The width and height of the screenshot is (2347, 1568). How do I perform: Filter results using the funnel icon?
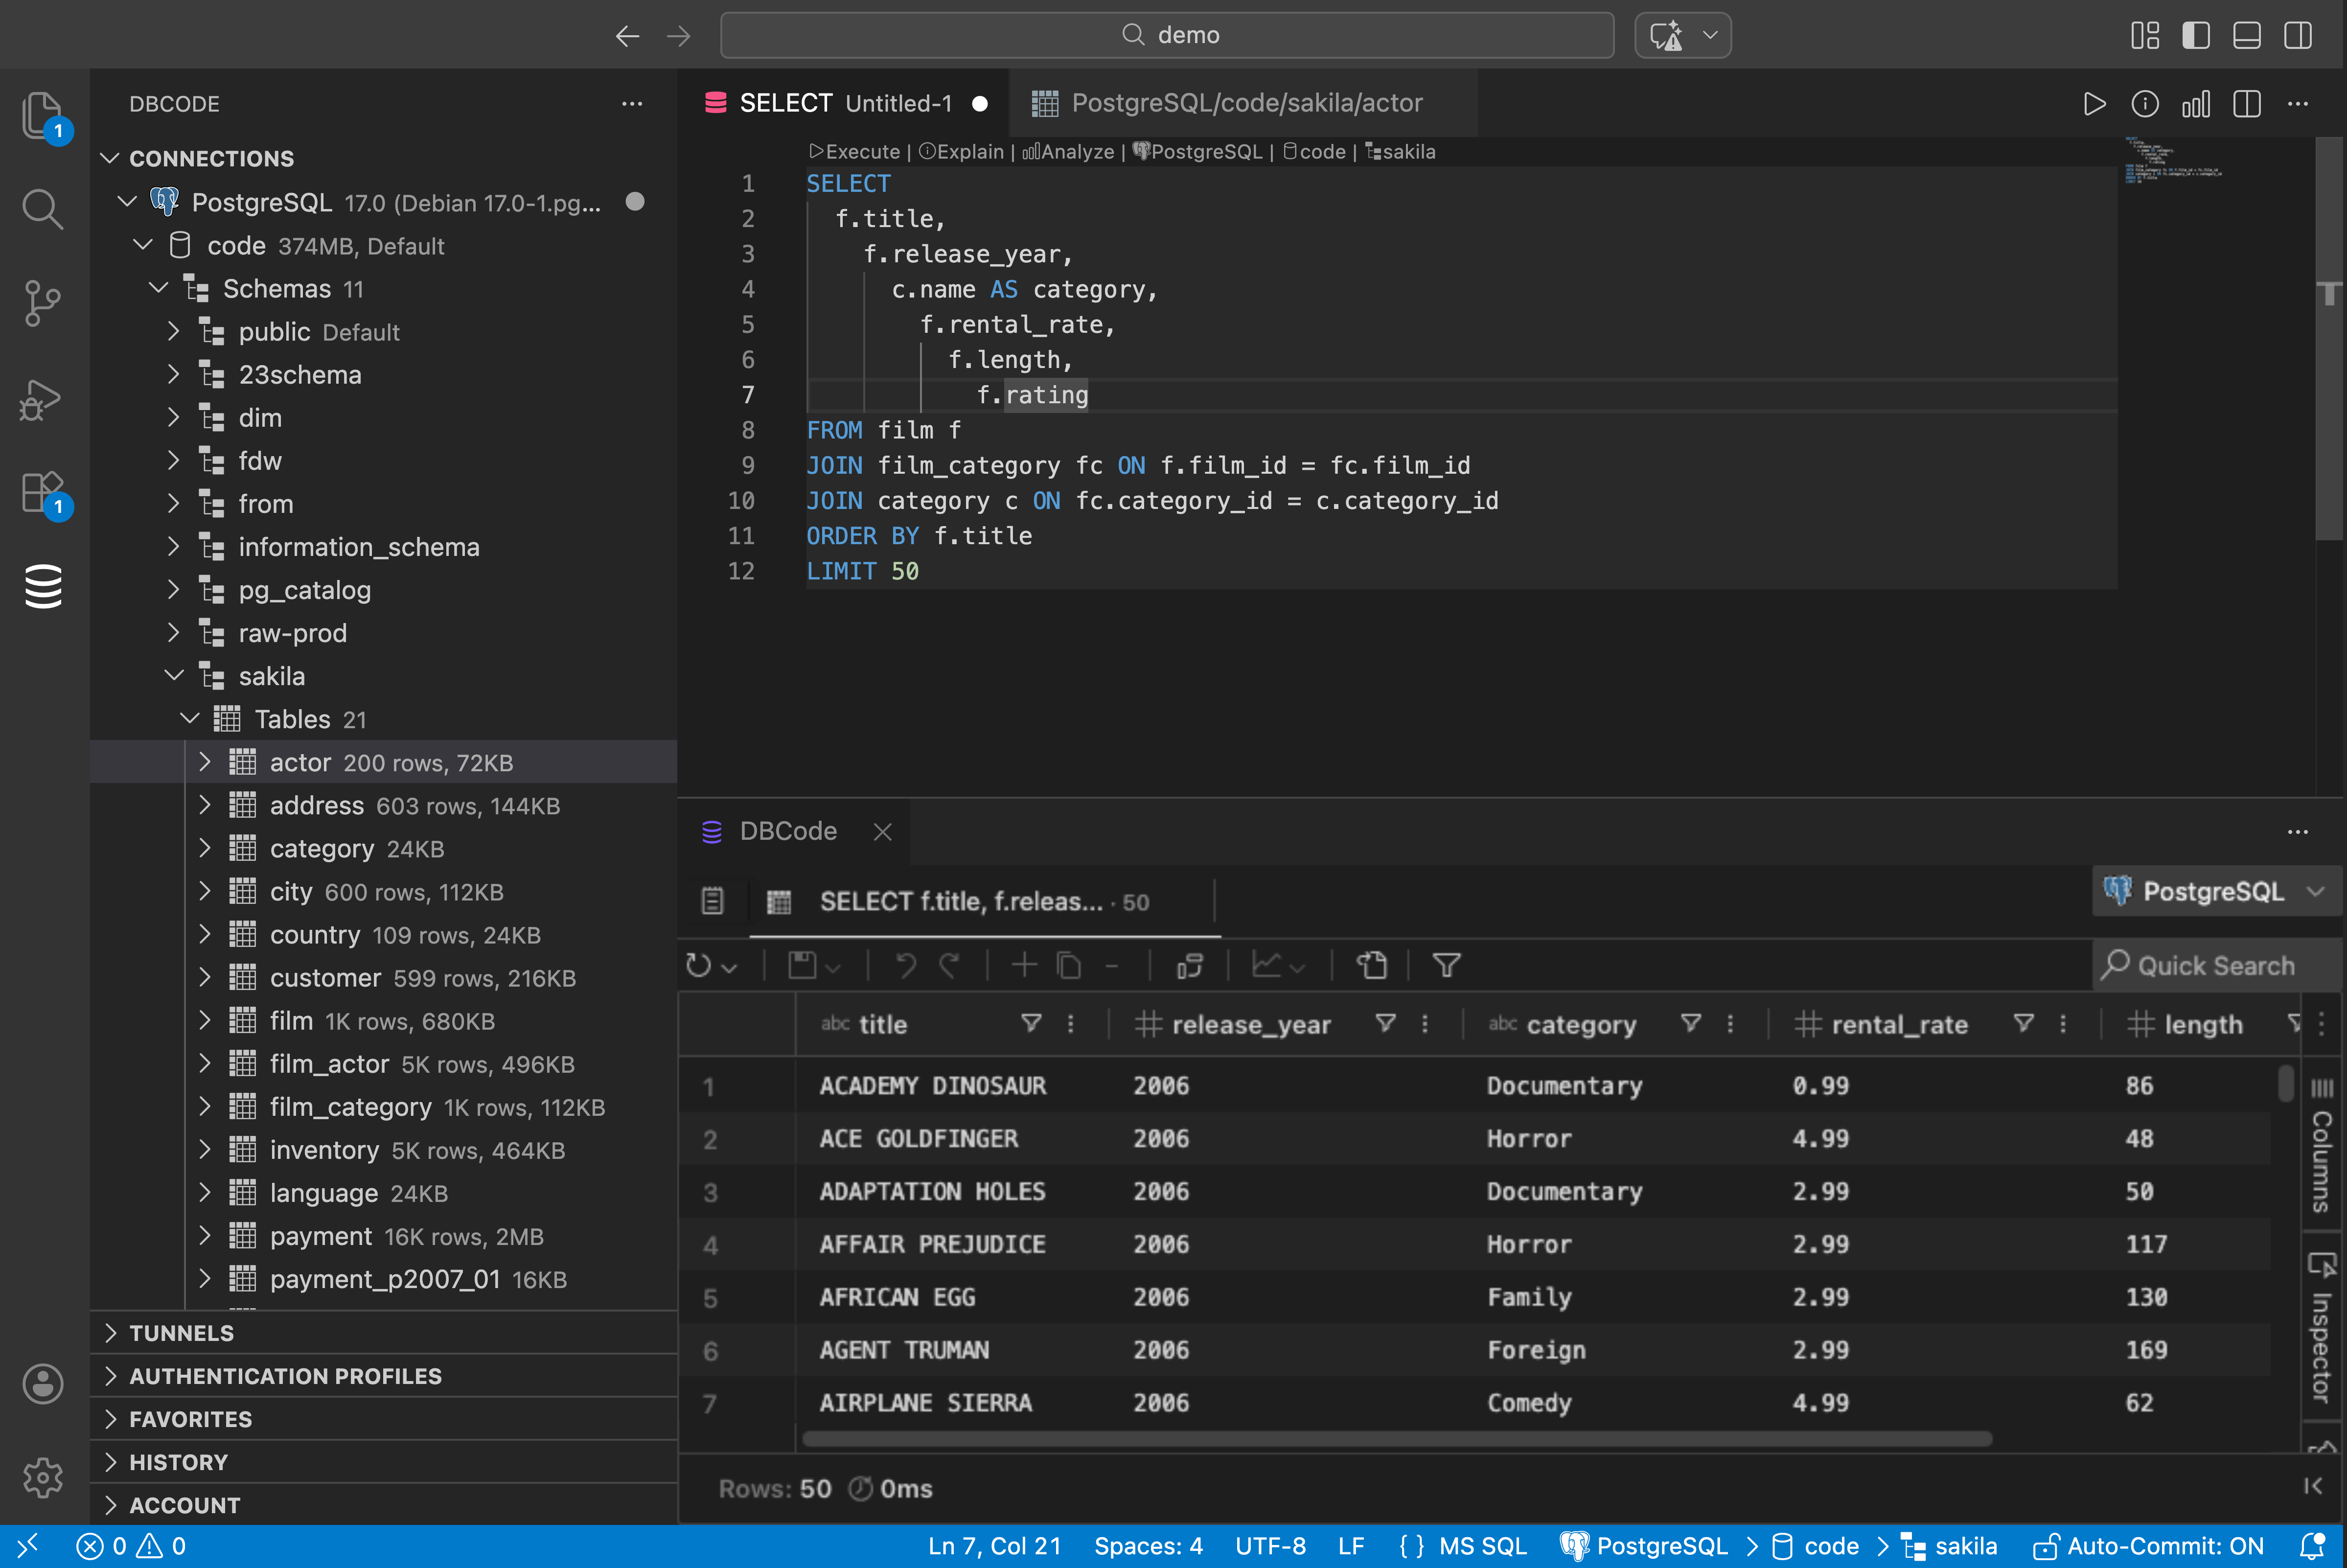(1446, 965)
